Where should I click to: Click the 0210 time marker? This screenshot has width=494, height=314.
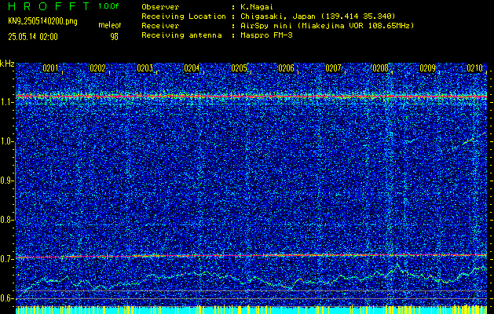pos(475,68)
